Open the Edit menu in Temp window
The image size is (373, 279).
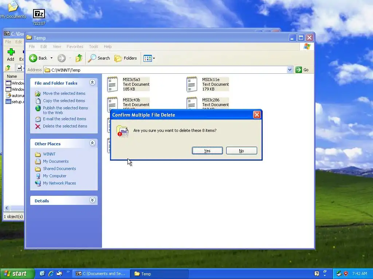[x=44, y=46]
